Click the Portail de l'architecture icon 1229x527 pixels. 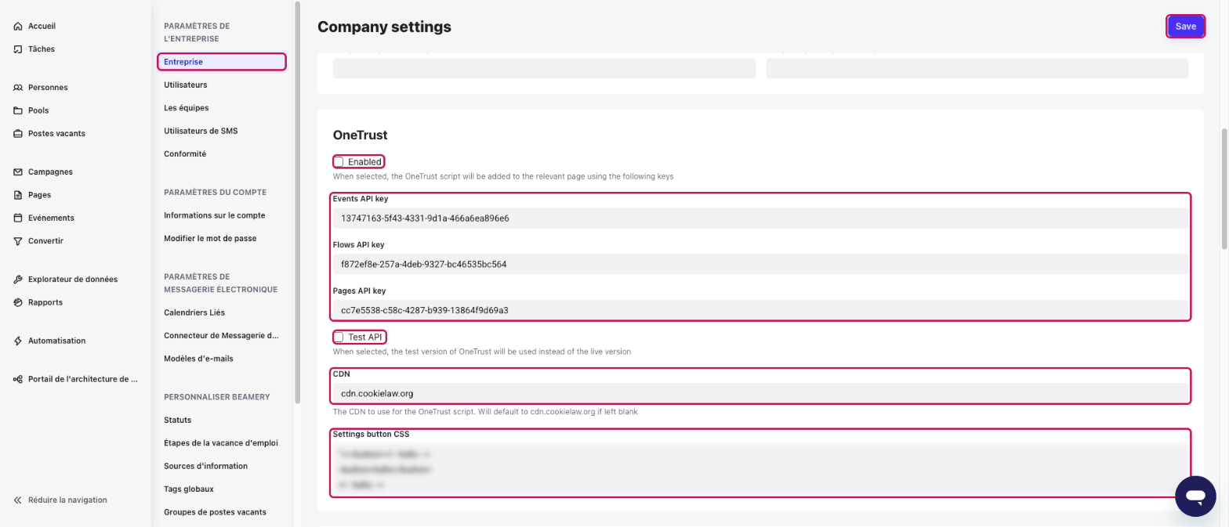[x=18, y=379]
